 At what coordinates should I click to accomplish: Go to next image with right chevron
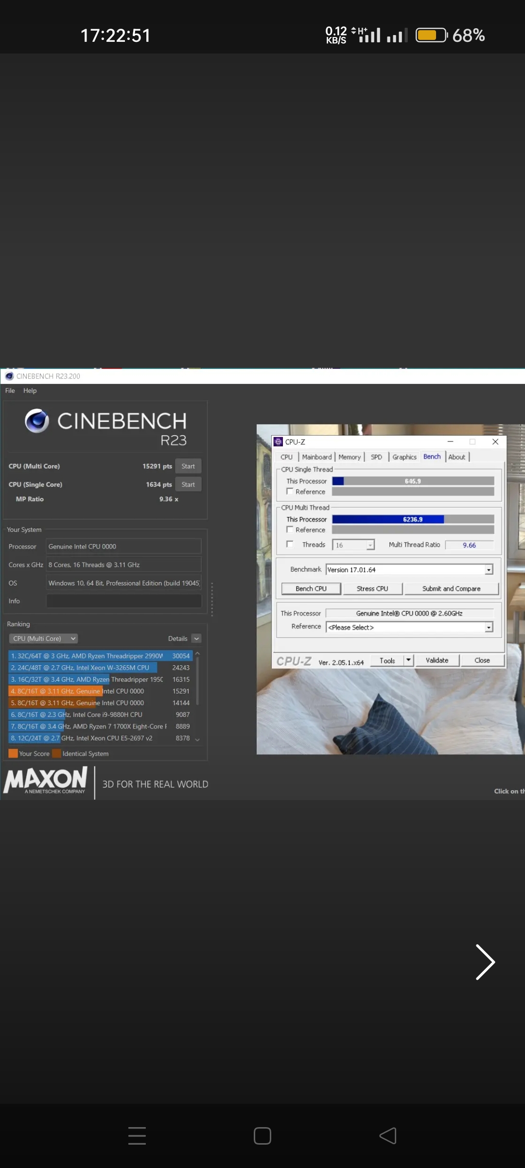(x=485, y=962)
